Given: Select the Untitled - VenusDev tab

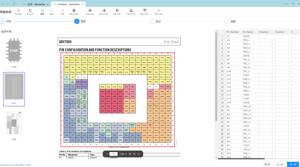Looking at the screenshot, I should (68, 4).
